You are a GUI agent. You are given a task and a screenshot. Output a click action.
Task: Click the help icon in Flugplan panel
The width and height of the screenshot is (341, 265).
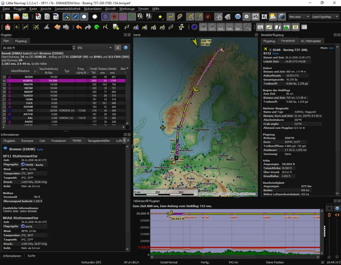point(125,48)
